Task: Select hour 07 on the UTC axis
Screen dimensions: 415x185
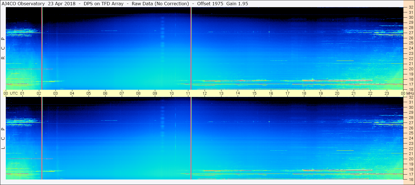Action: pos(122,93)
